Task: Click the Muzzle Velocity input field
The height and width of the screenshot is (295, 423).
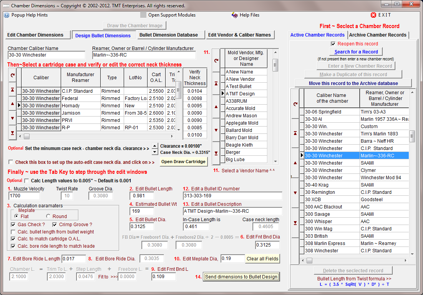Action: (x=25, y=196)
